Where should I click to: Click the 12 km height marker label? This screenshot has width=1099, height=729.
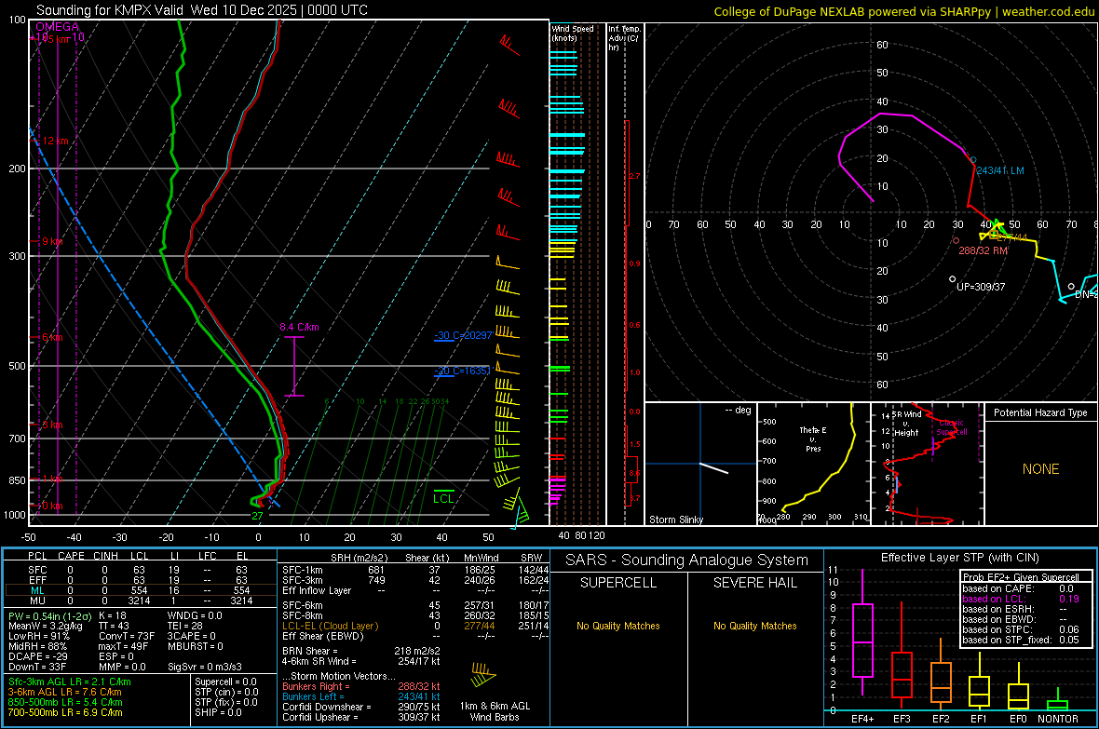tap(55, 141)
